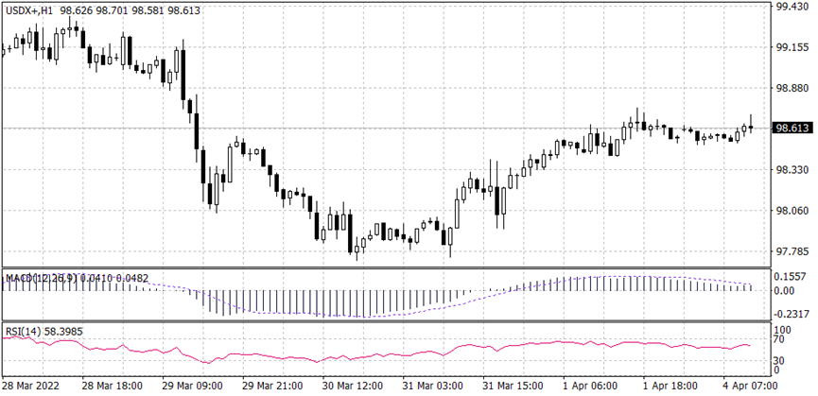The image size is (818, 396).
Task: Click the 98.330 price axis label
Action: click(792, 170)
